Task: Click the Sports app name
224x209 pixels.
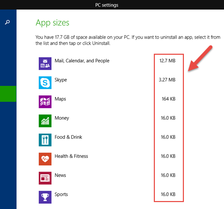Action: point(61,194)
